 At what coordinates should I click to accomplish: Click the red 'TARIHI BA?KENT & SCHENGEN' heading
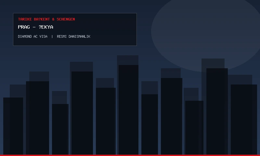coord(46,19)
